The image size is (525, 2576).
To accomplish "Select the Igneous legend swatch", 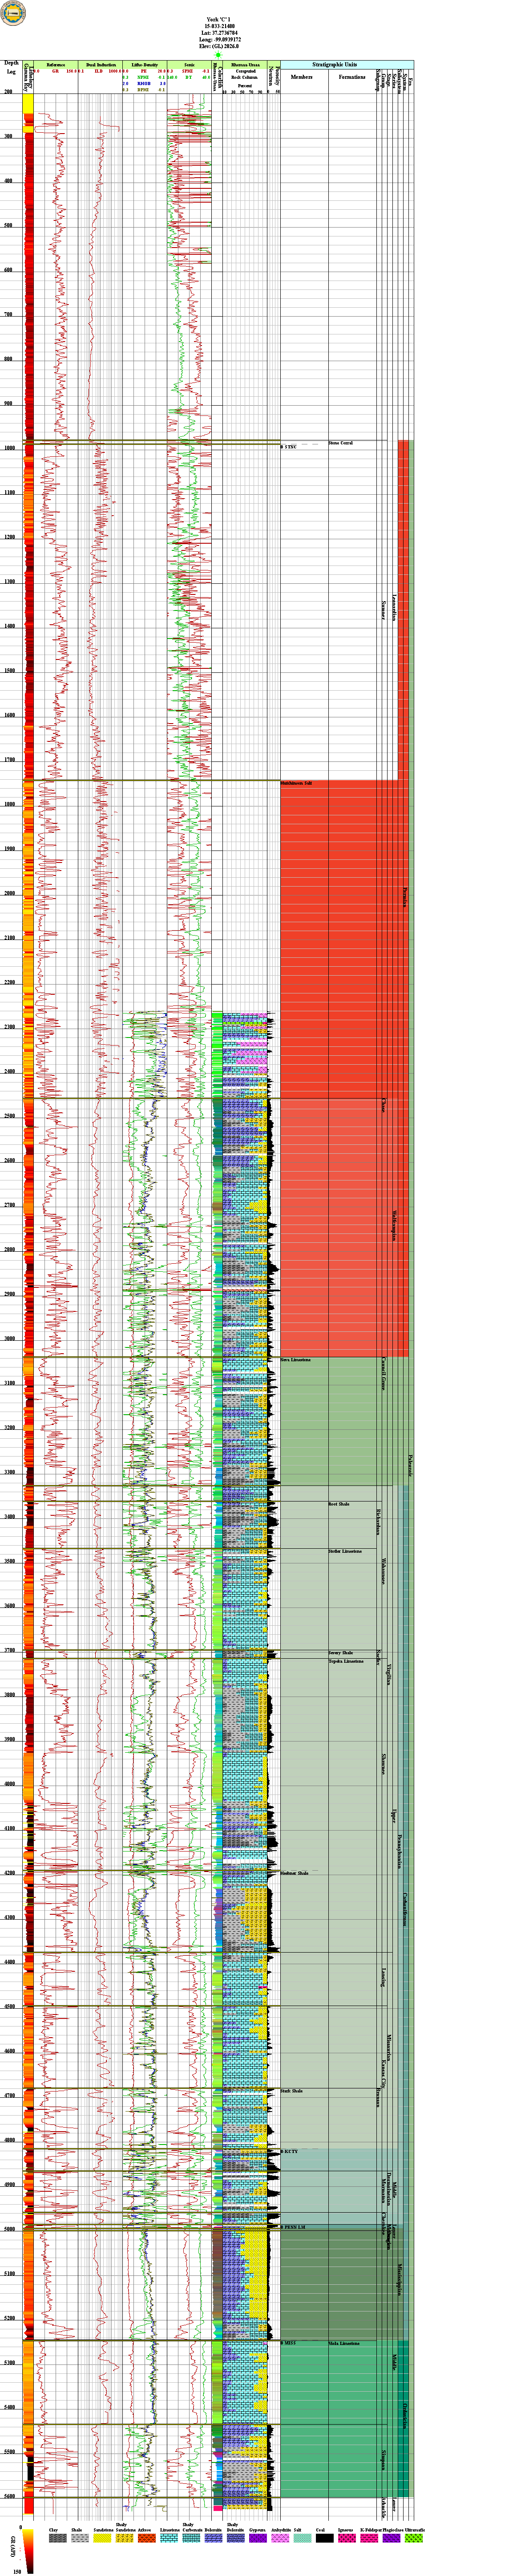I will click(x=347, y=2539).
